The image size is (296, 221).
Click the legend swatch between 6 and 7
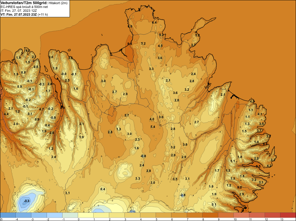179,215
